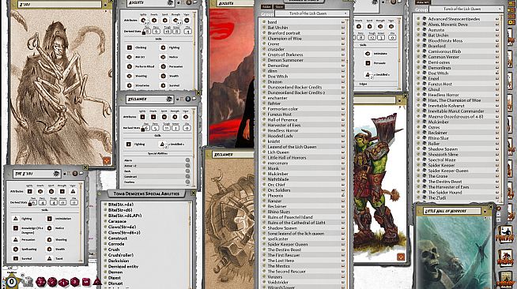The height and width of the screenshot is (289, 517).
Task: Open Darkvision in Tomb Denizens Special Abilities
Action: 119,261
